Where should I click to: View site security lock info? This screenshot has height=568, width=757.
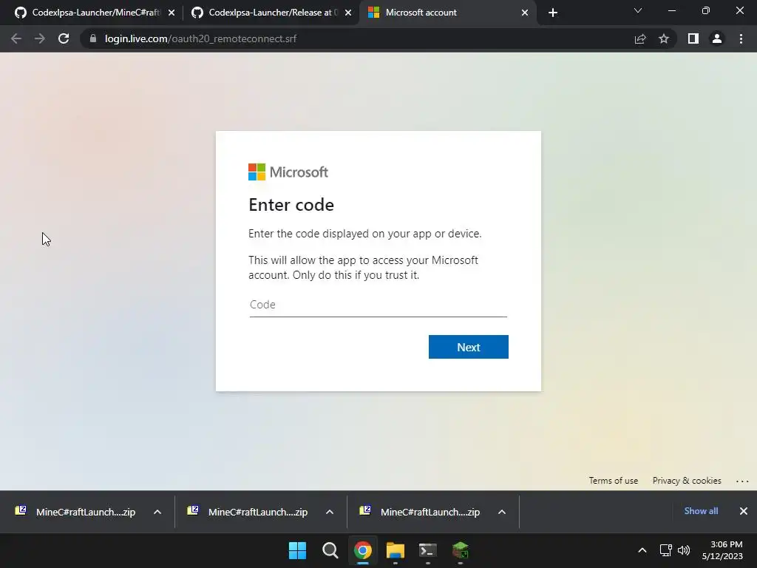click(x=93, y=38)
